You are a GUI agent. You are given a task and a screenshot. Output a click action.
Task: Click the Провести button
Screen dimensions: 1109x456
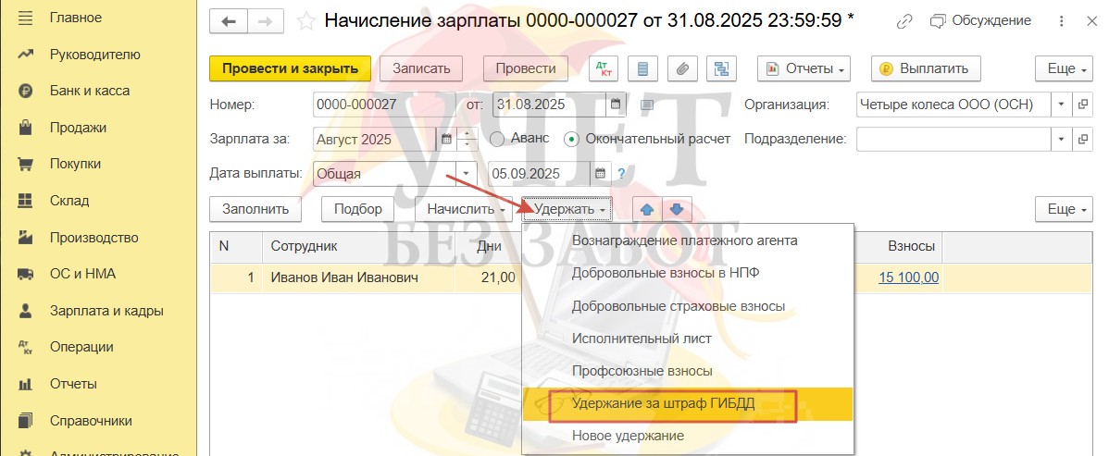click(526, 68)
